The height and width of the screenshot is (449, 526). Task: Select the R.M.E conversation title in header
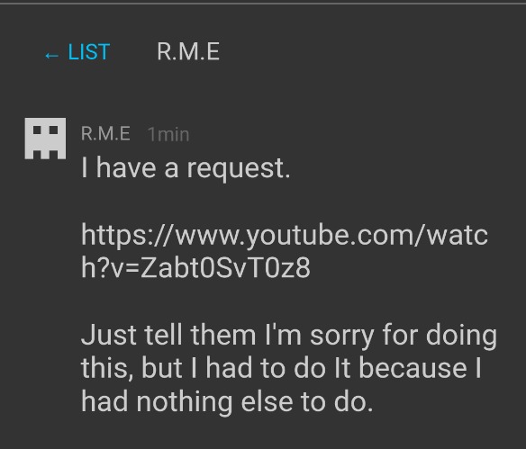[x=188, y=52]
